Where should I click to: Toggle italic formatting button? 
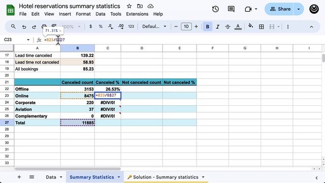pos(218,27)
